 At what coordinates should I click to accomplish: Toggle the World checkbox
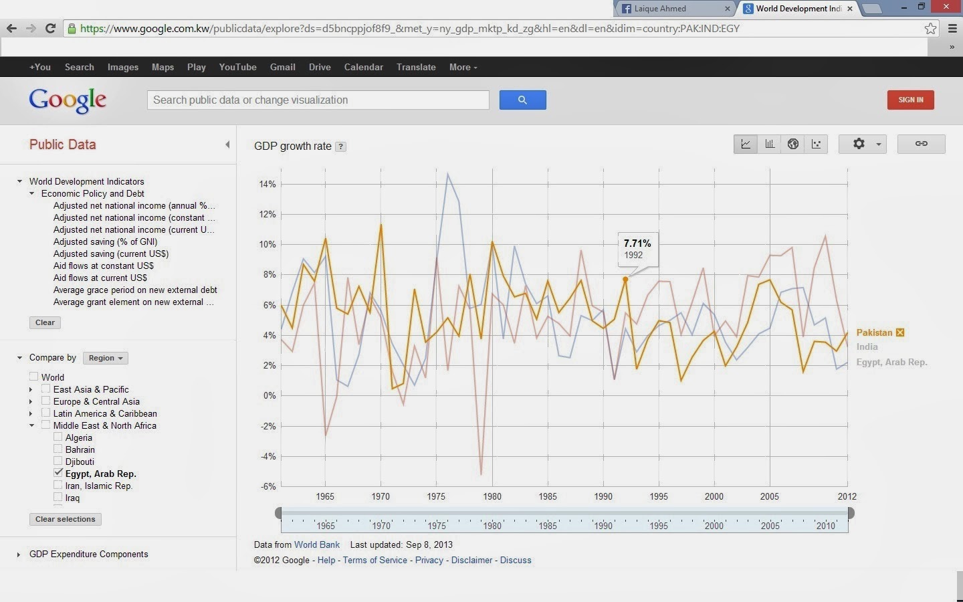pyautogui.click(x=33, y=377)
